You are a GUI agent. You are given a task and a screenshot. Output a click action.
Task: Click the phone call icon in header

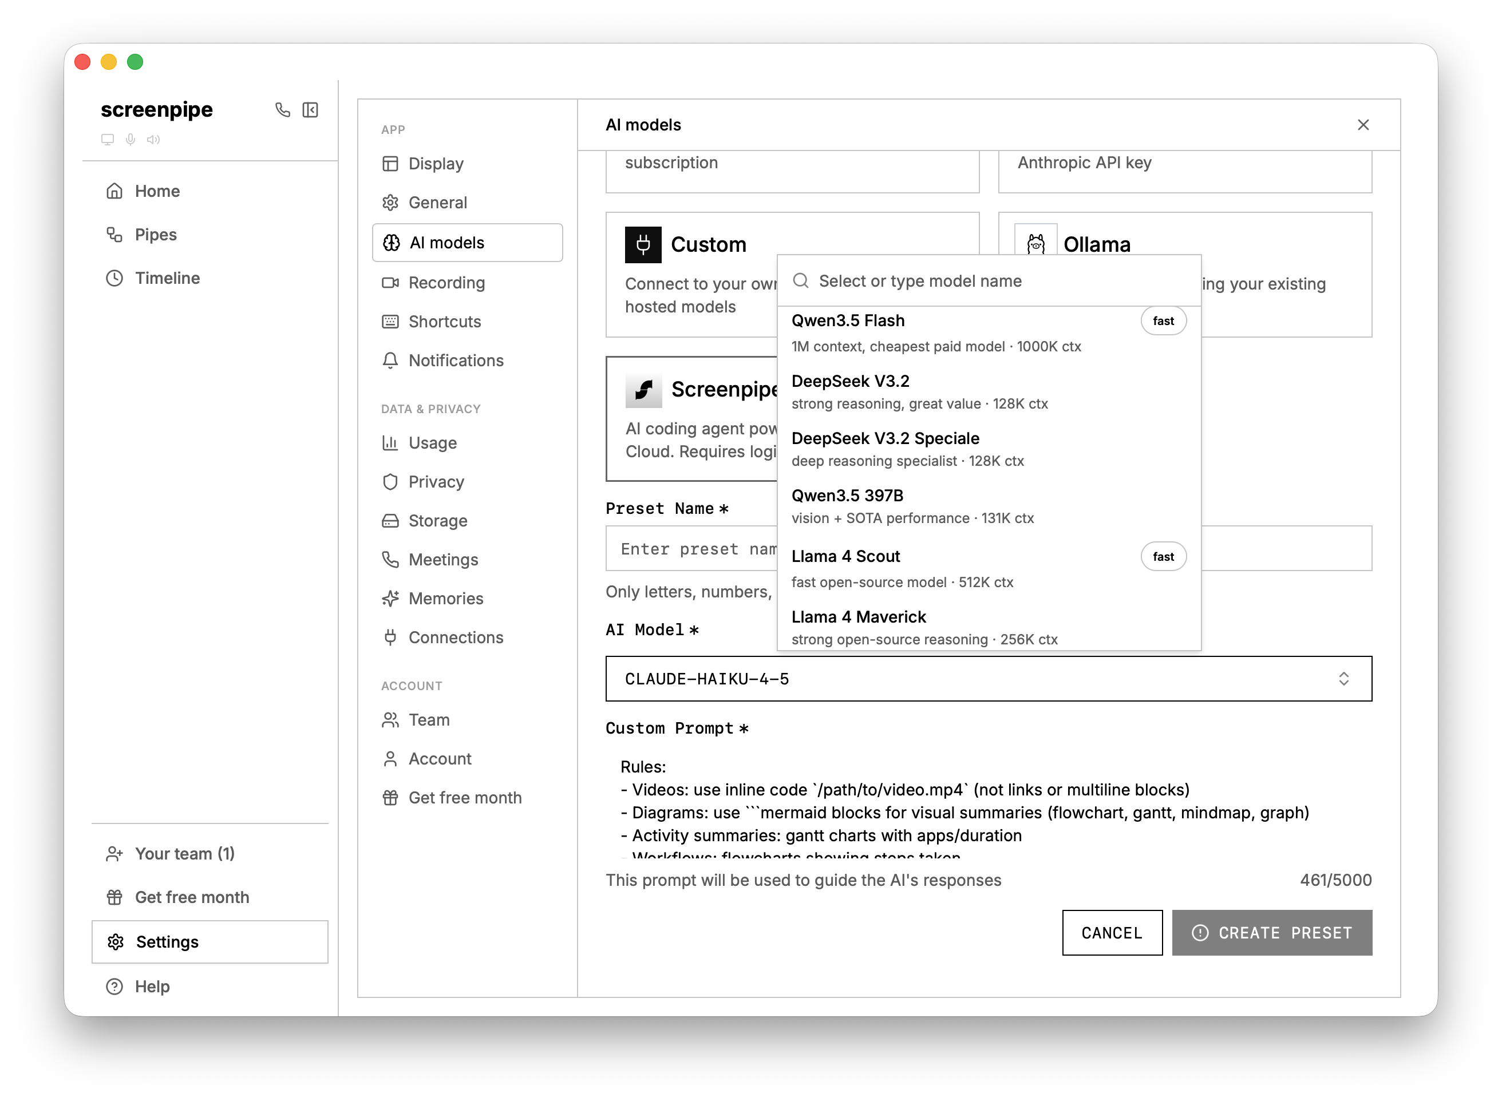tap(283, 110)
